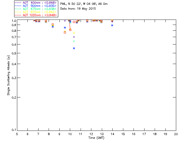Click the y-axis tick label 0.1
Viewport: 181px width, 145px height.
point(14,130)
